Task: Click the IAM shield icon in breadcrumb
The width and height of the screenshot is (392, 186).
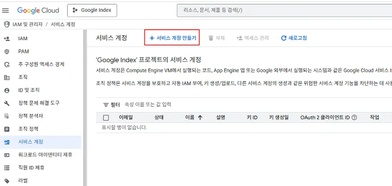Action: [x=7, y=24]
